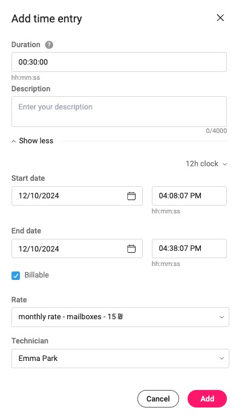
Task: Focus the Description text area
Action: point(119,111)
